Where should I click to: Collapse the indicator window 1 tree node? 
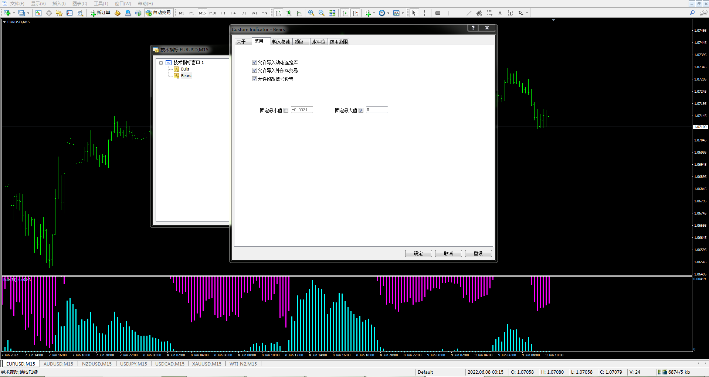[161, 63]
